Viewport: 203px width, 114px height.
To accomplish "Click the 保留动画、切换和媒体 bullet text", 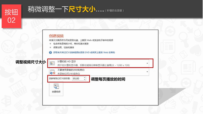I will coord(64,48).
